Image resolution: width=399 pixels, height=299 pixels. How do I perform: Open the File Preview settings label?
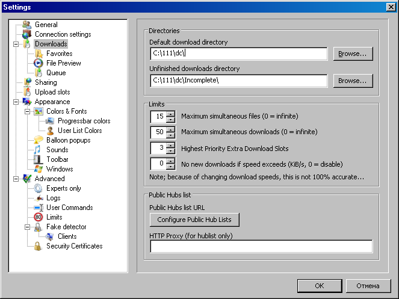tap(64, 63)
